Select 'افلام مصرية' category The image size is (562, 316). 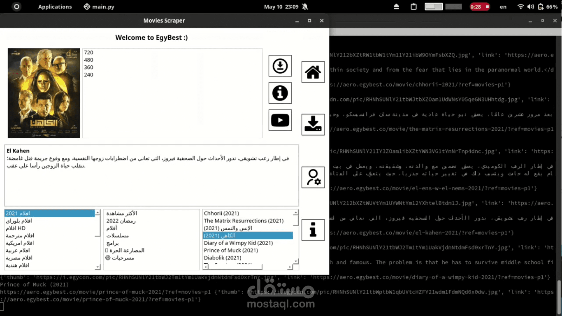tap(50, 258)
